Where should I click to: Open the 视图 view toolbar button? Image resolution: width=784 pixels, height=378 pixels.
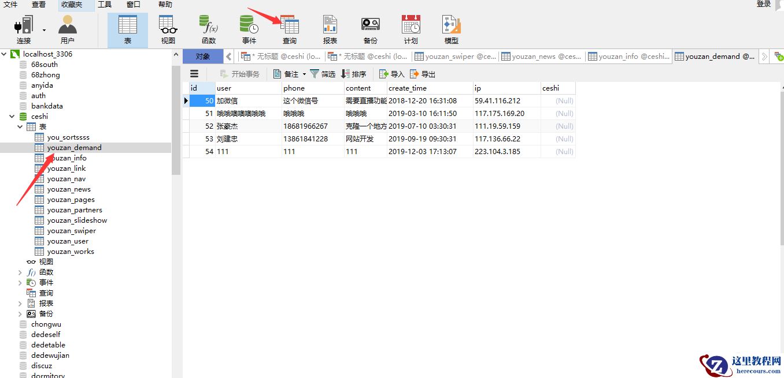click(x=168, y=29)
